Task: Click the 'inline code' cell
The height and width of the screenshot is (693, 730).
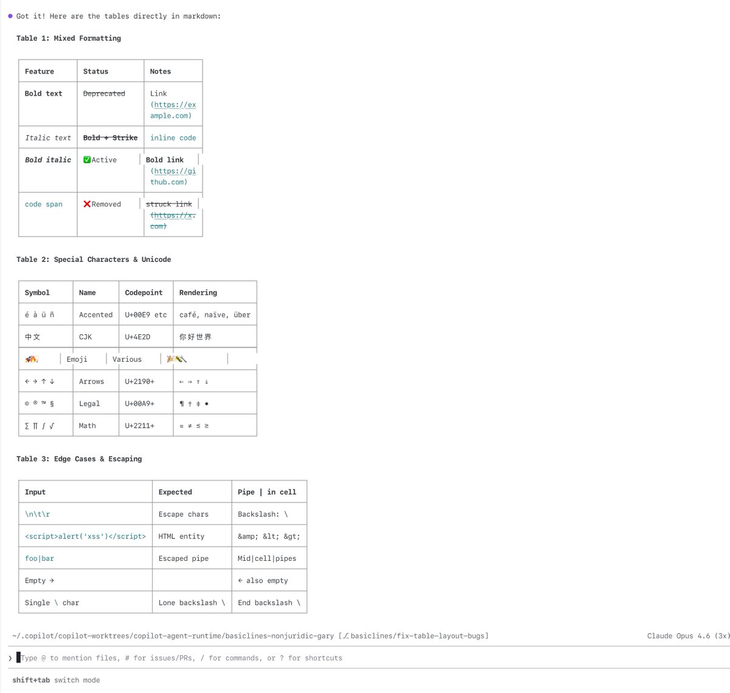Action: (x=173, y=138)
